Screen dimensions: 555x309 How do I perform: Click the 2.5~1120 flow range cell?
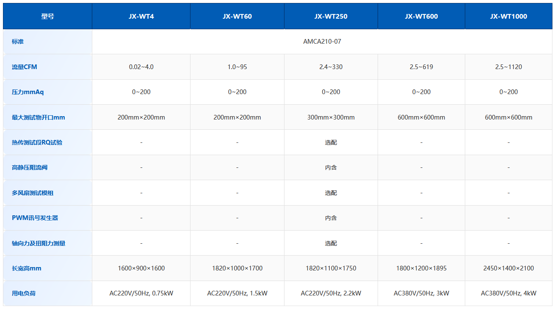(x=508, y=67)
